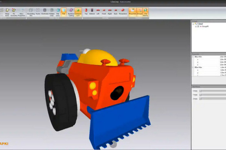This screenshot has width=226, height=150.
Task: Set view to Front
Action: tap(104, 12)
